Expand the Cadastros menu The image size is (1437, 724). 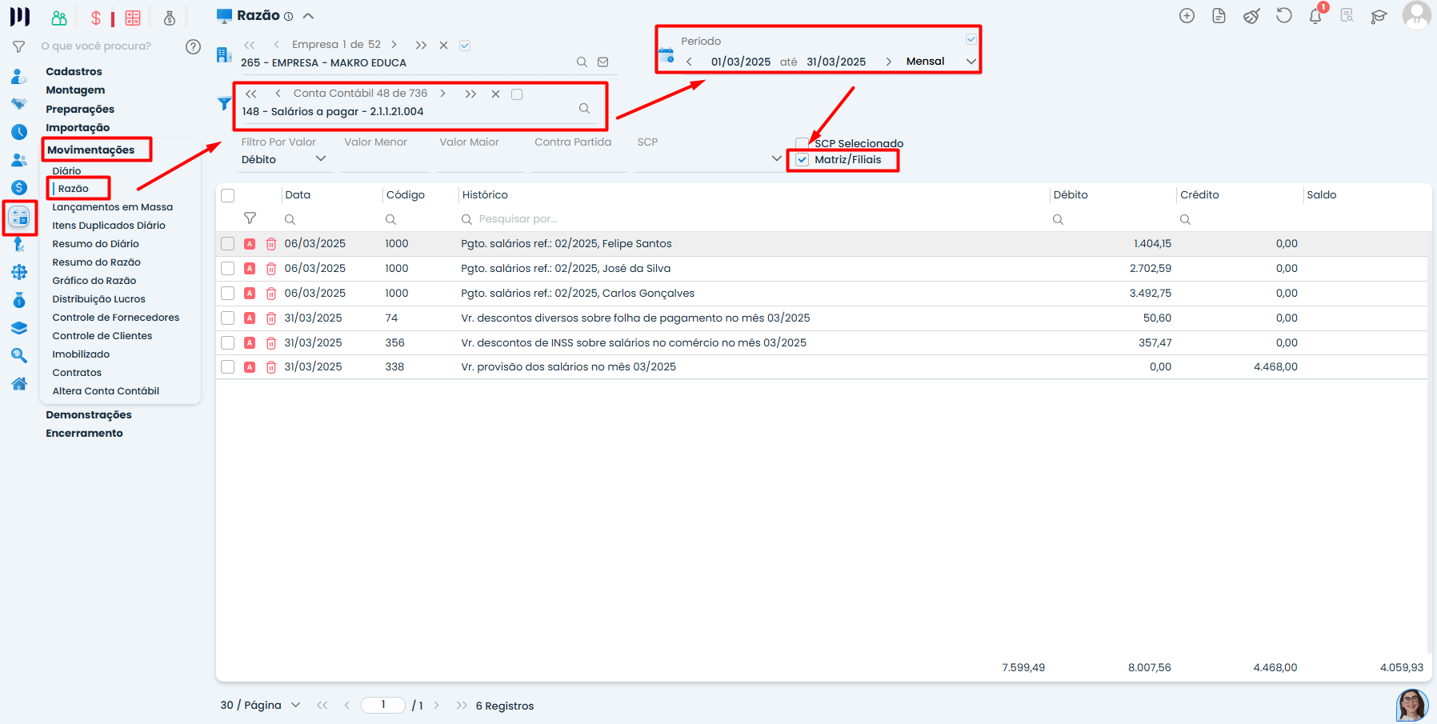(74, 72)
